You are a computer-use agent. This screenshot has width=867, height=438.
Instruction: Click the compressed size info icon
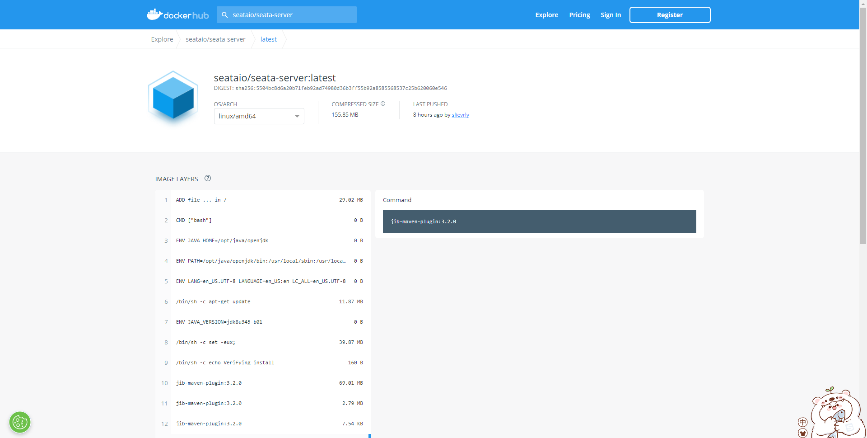[383, 104]
